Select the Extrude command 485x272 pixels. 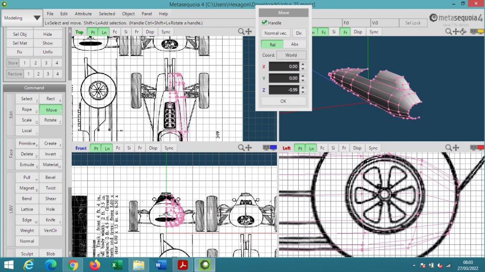click(x=27, y=165)
